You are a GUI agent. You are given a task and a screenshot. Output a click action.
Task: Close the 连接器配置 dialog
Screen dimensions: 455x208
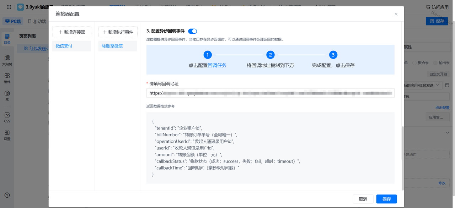coord(396,14)
